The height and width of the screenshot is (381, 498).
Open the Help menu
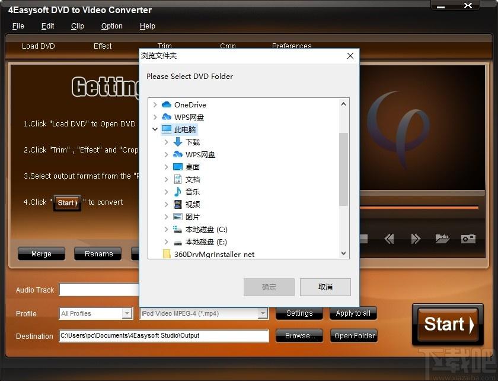148,26
